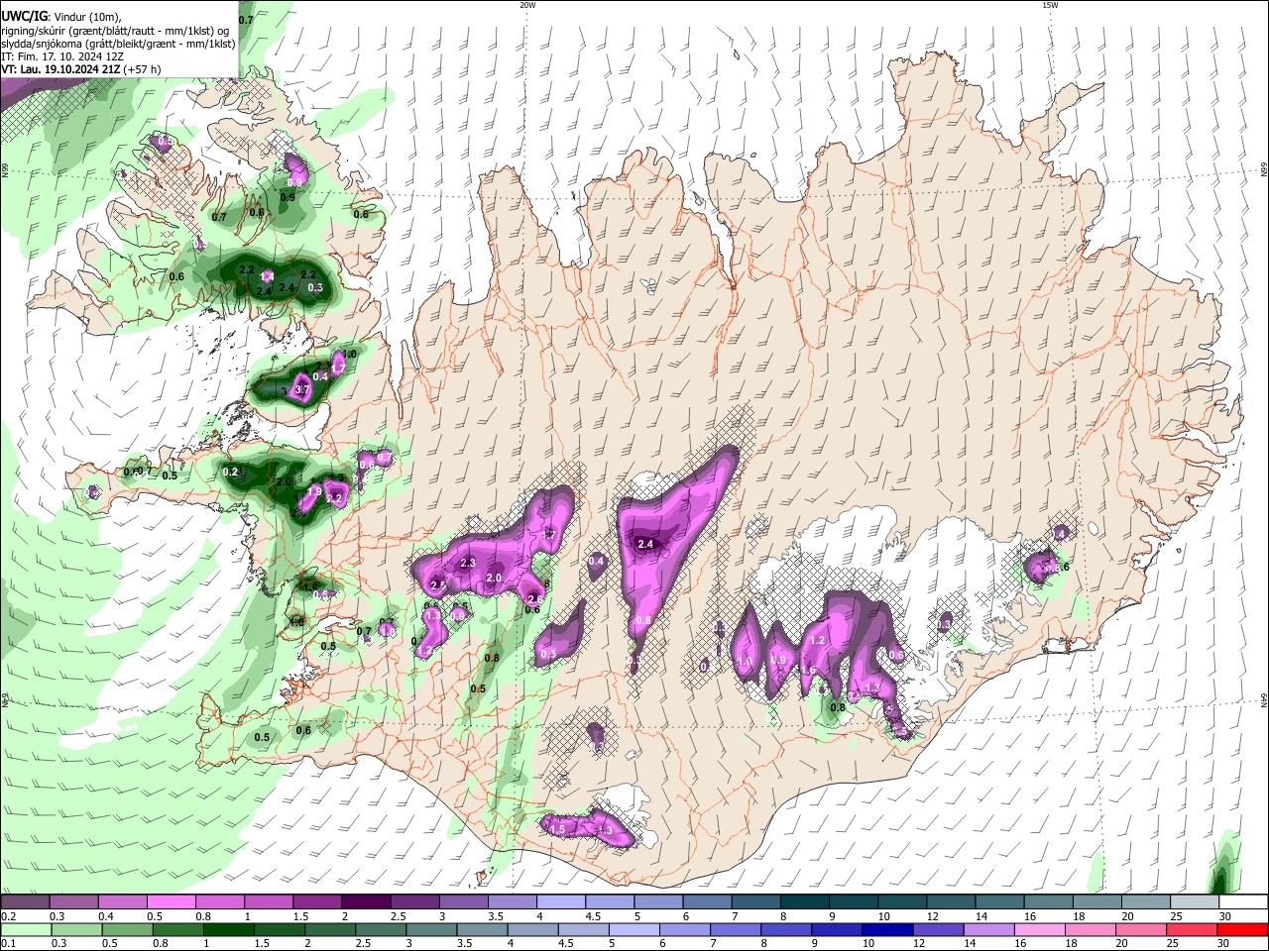Pick the white swatch after 30 in the upper legend row
The image size is (1269, 951).
pyautogui.click(x=1242, y=902)
